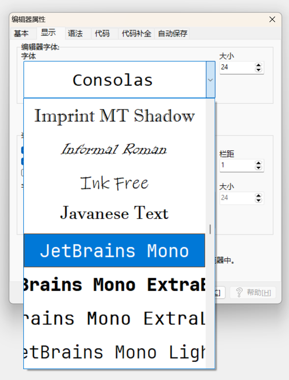This screenshot has height=380, width=289.
Task: Select the JetBrains Mono font entry
Action: (114, 251)
